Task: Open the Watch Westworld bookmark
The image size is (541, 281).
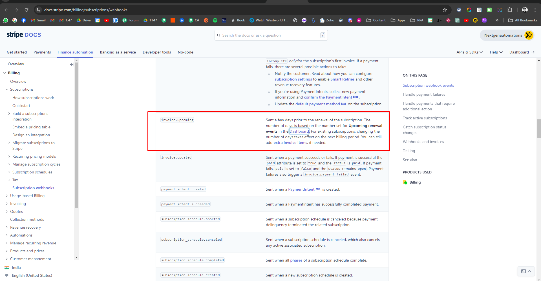Action: pos(269,20)
